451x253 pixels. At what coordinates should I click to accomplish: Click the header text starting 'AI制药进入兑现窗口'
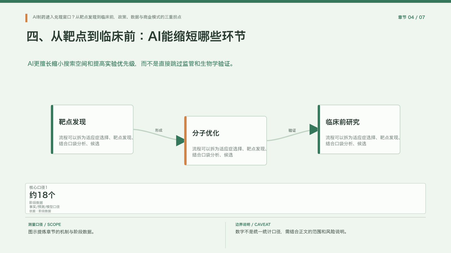107,17
